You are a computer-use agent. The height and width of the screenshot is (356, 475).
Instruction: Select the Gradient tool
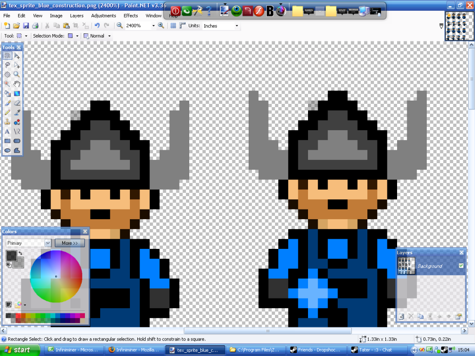click(17, 93)
